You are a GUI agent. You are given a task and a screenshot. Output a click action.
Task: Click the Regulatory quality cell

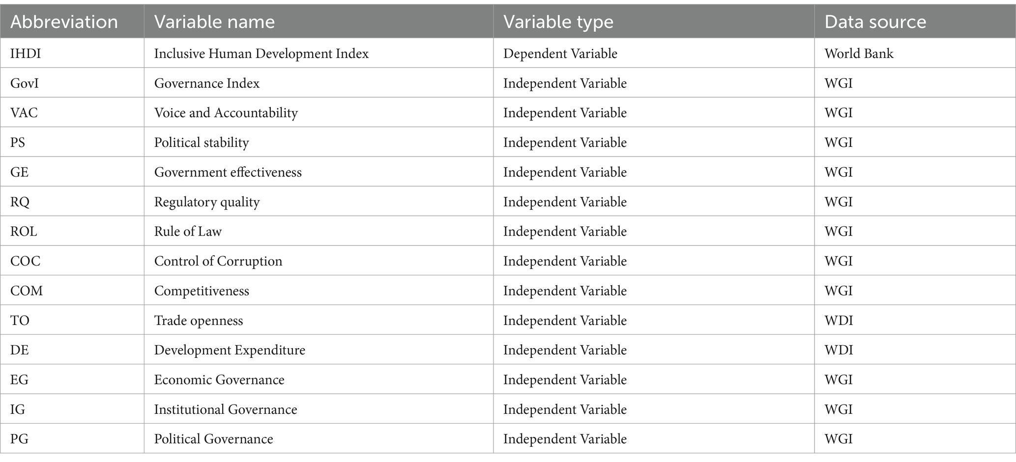click(319, 201)
